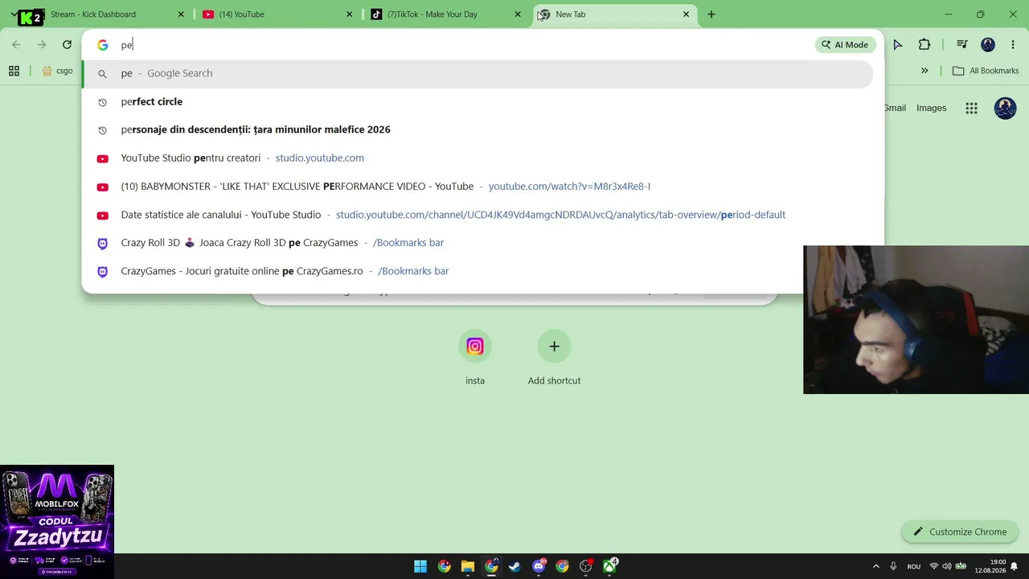The image size is (1029, 579).
Task: Reload the current page
Action: 67,45
